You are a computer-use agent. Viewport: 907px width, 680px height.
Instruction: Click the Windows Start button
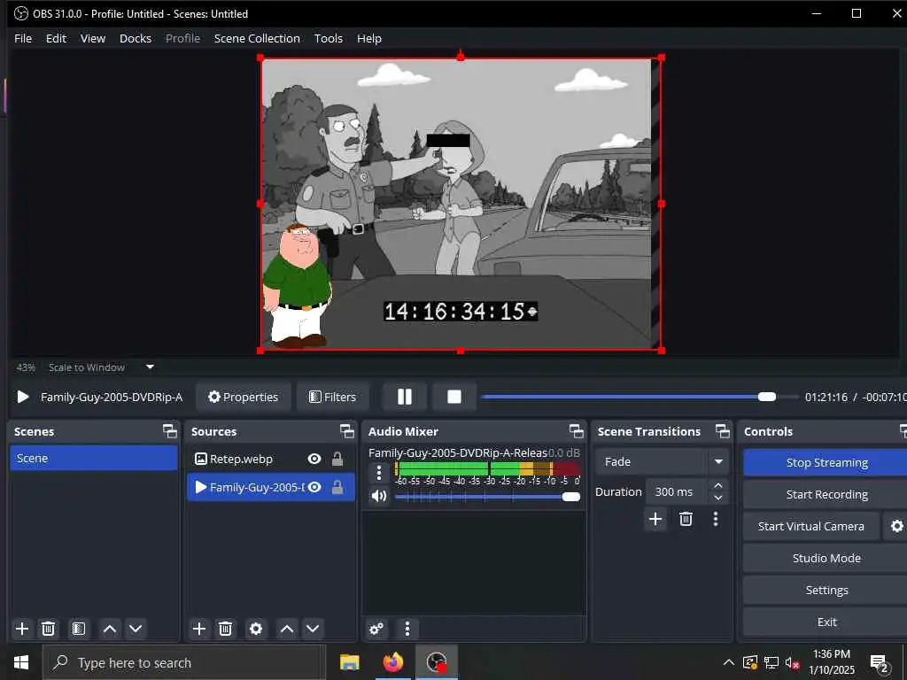[x=21, y=662]
